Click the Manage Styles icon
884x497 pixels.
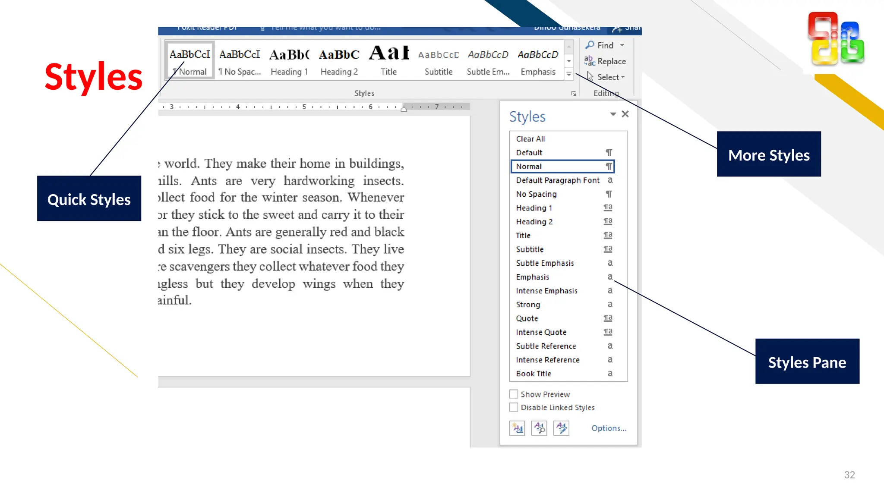(x=561, y=428)
